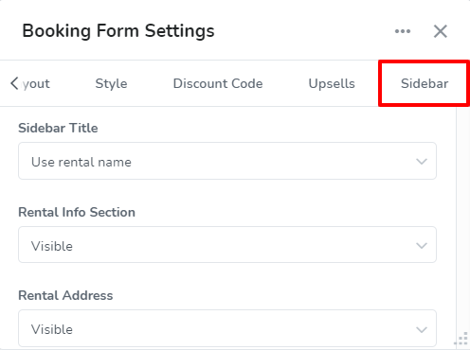Expand the Rental Info Section Visible dropdown
The image size is (470, 350).
[227, 245]
